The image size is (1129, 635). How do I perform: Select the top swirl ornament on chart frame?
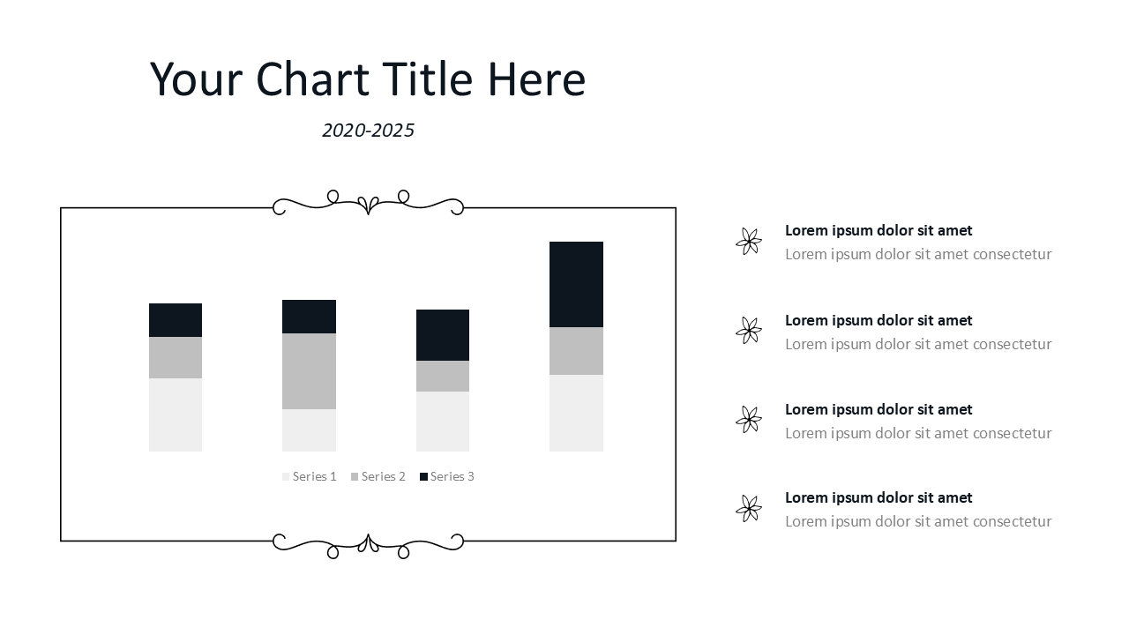pyautogui.click(x=368, y=204)
